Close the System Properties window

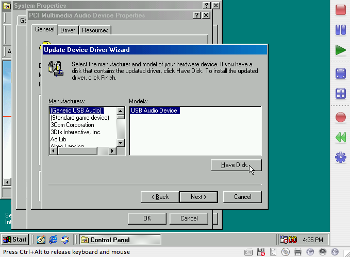coord(216,5)
